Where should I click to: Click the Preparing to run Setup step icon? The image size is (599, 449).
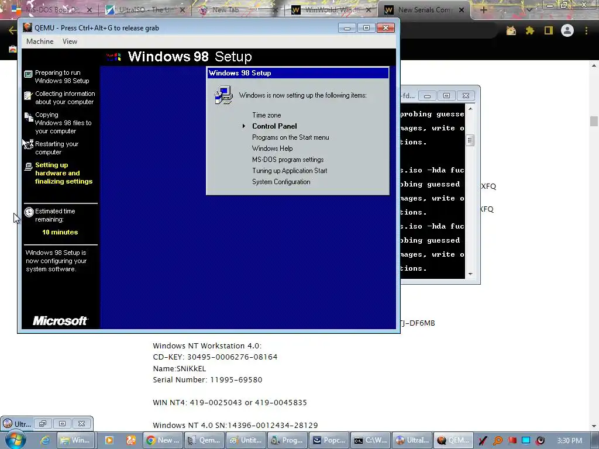point(28,74)
